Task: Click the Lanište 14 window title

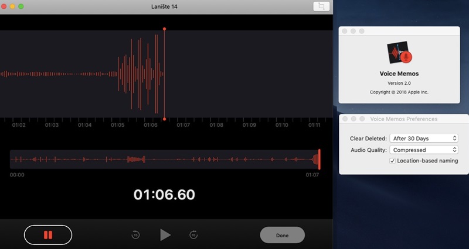Action: coord(164,6)
